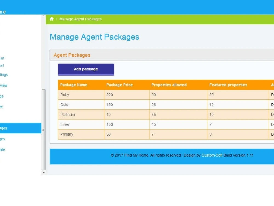Select the Gold package name cell

pyautogui.click(x=81, y=105)
